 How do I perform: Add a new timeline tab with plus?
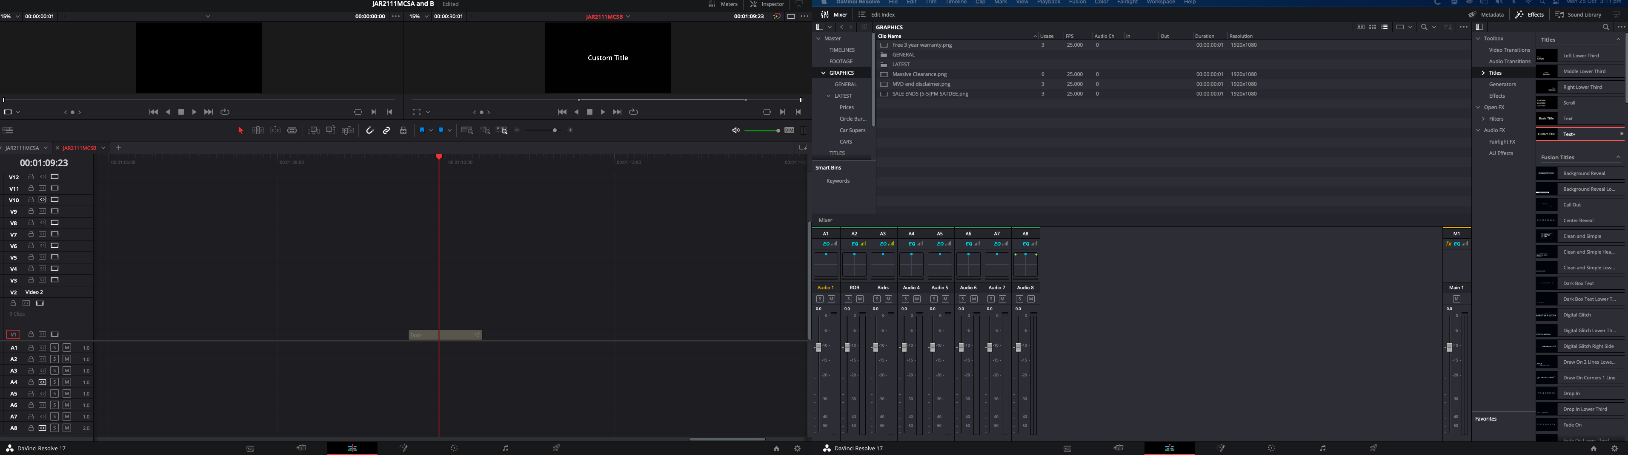[118, 148]
